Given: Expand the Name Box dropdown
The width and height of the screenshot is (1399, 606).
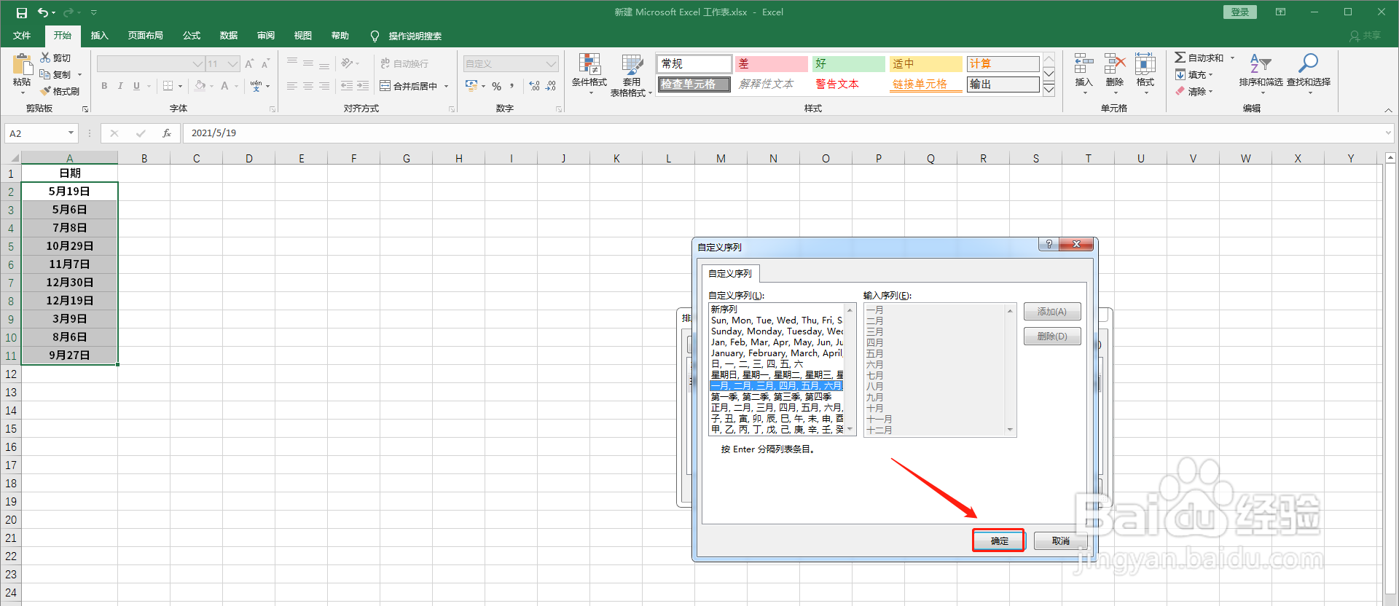Looking at the screenshot, I should click(71, 133).
